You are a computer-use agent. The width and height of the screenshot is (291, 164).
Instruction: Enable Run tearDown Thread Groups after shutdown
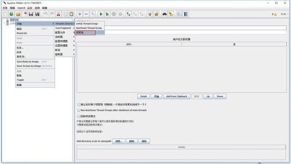pos(79,110)
